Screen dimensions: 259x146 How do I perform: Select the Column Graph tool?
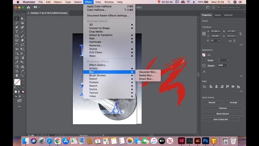[x=22, y=67]
